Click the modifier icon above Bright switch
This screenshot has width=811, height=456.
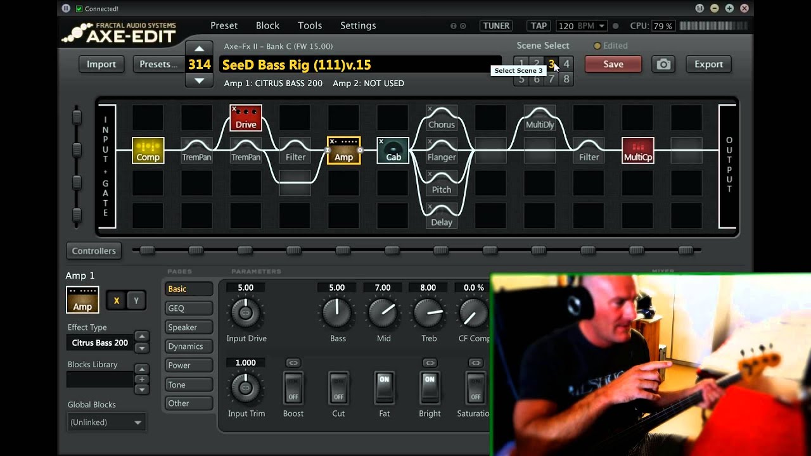430,363
